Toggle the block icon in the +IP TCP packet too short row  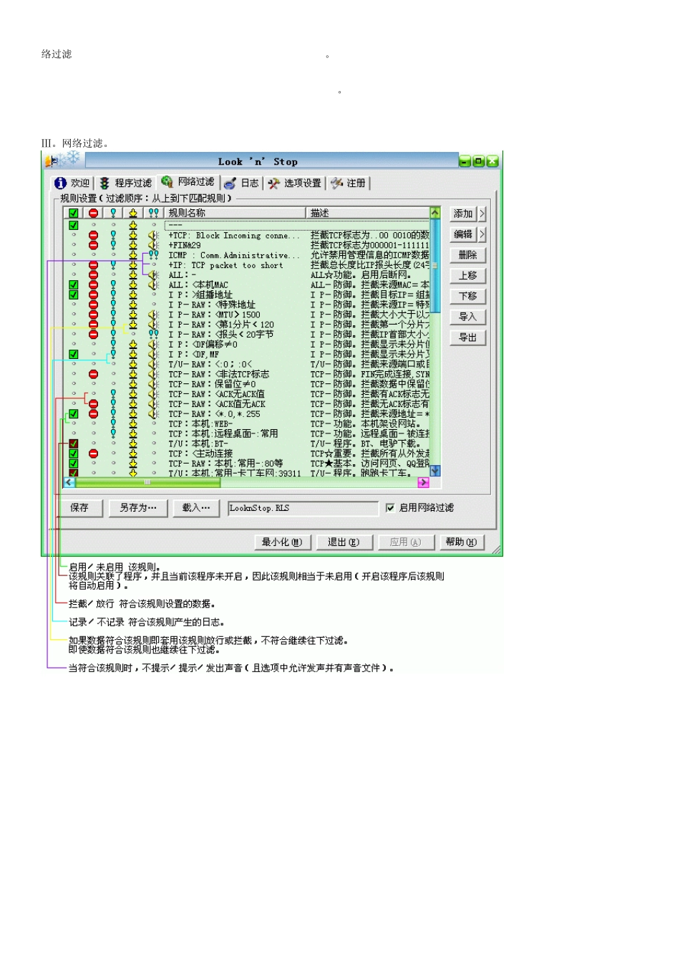pyautogui.click(x=93, y=265)
